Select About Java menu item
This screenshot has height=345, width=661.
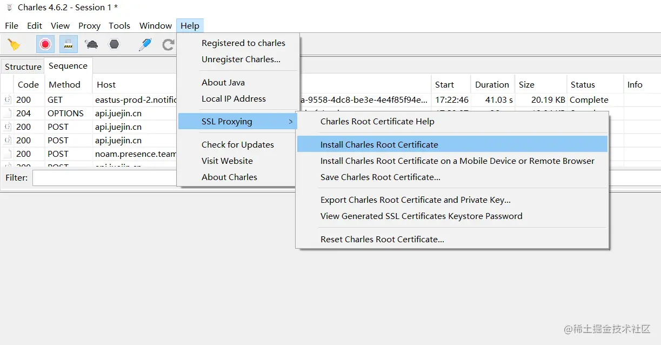237,82
